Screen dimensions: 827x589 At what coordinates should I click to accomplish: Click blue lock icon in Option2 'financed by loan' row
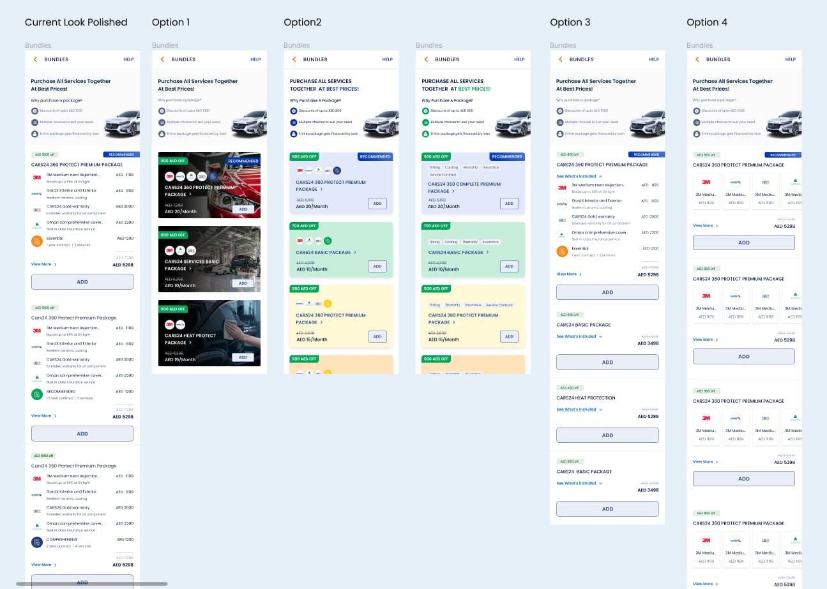click(294, 134)
